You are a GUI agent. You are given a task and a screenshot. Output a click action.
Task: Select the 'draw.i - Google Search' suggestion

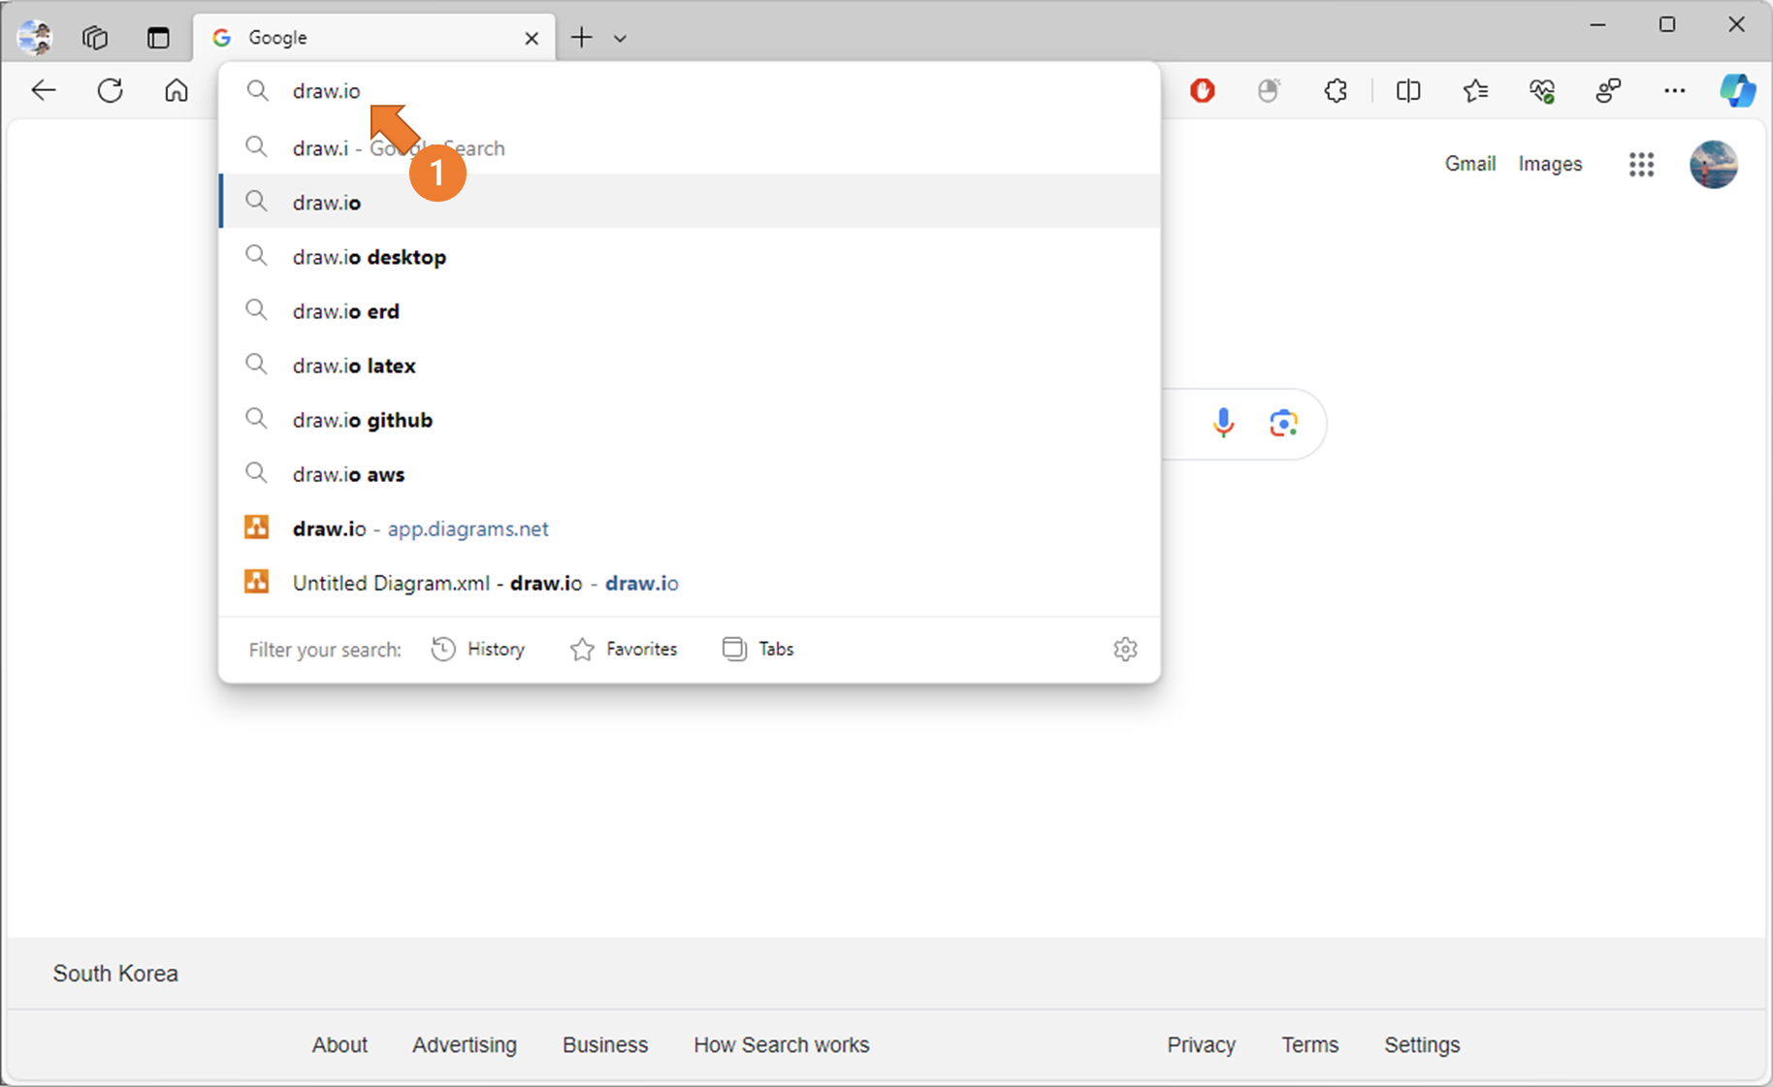click(690, 148)
